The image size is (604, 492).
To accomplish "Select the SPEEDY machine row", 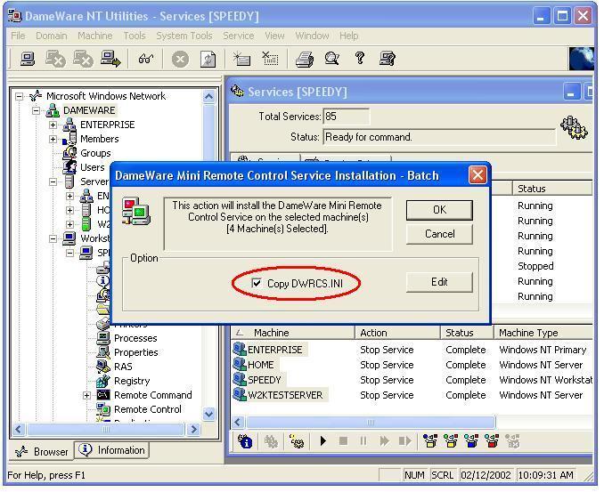I will coord(412,380).
